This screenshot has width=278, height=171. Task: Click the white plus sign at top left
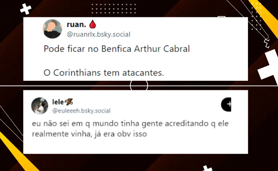(x=26, y=9)
